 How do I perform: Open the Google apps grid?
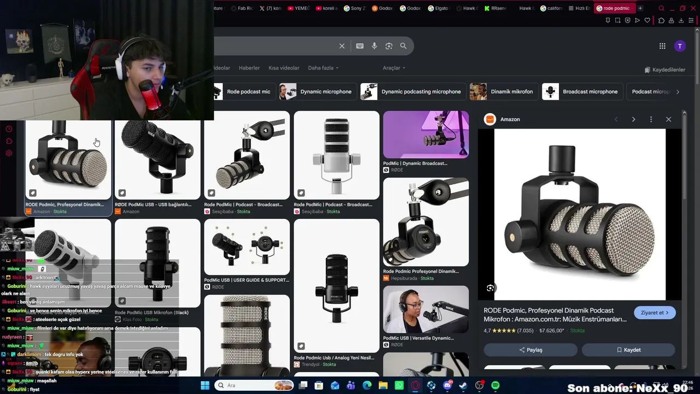(662, 46)
